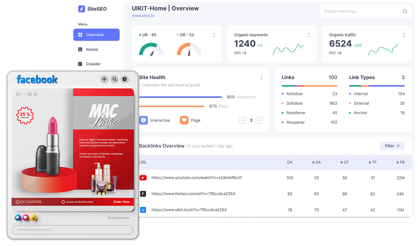Select the Dofollow row in Links
This screenshot has width=418, height=246.
pyautogui.click(x=309, y=103)
